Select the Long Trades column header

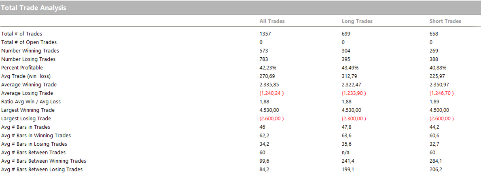coord(357,21)
